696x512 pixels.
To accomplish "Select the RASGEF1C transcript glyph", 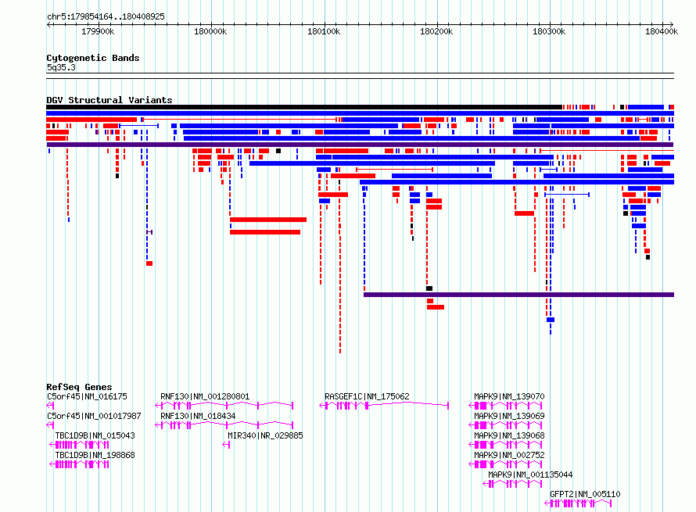I will coord(385,406).
